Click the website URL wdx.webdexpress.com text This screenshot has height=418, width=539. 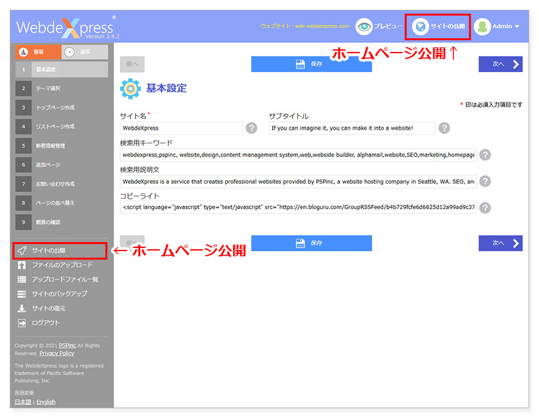pos(321,26)
